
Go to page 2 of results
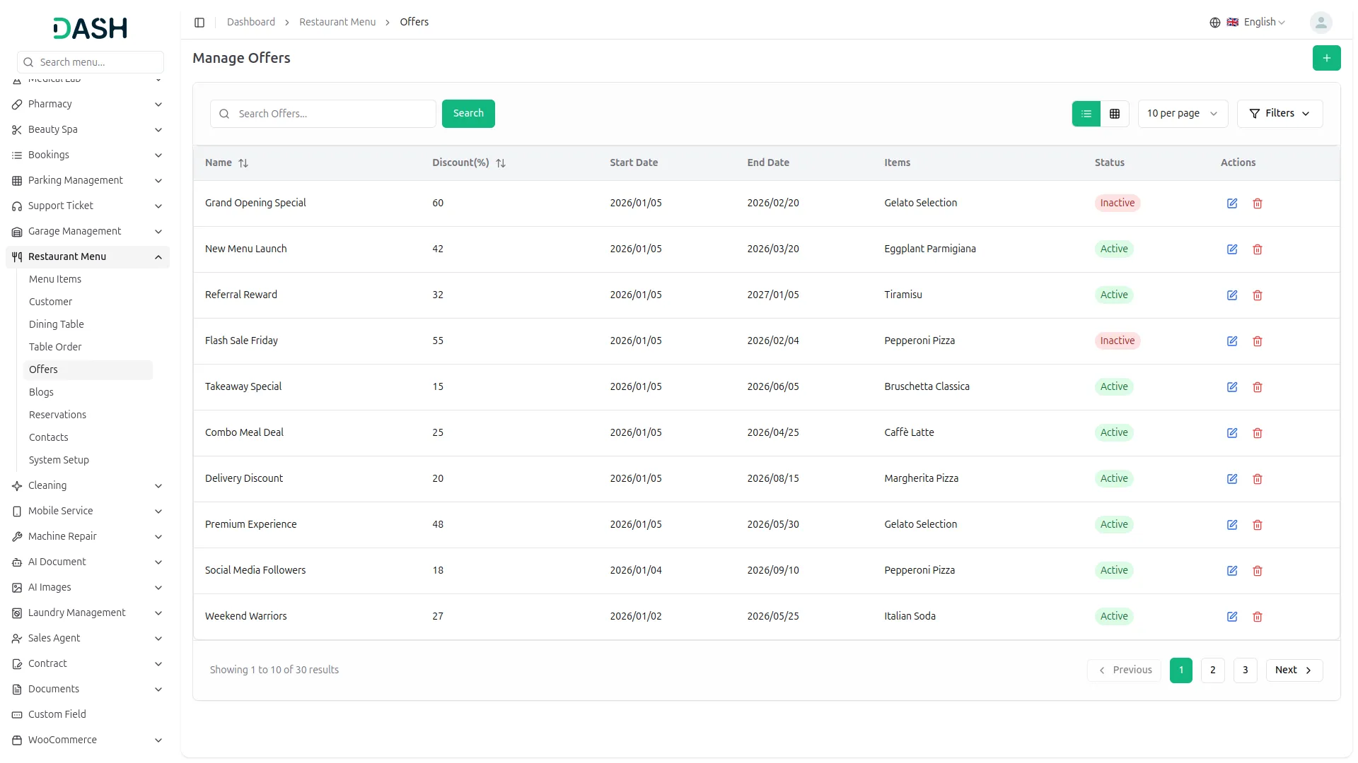coord(1212,670)
